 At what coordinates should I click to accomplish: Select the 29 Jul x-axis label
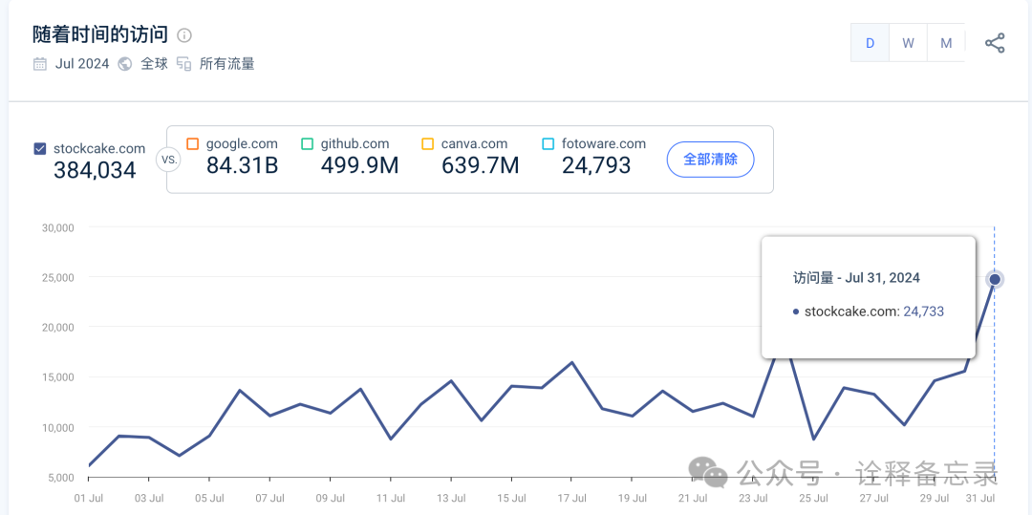pos(934,498)
